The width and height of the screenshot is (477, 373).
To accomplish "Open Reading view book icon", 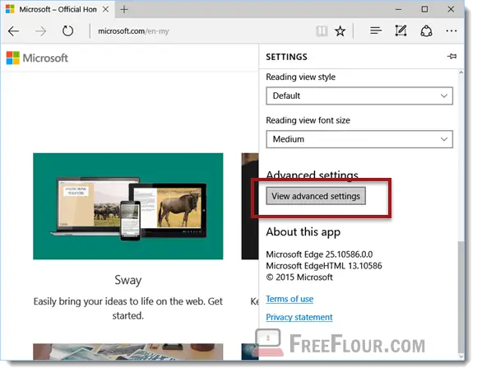I will click(322, 31).
